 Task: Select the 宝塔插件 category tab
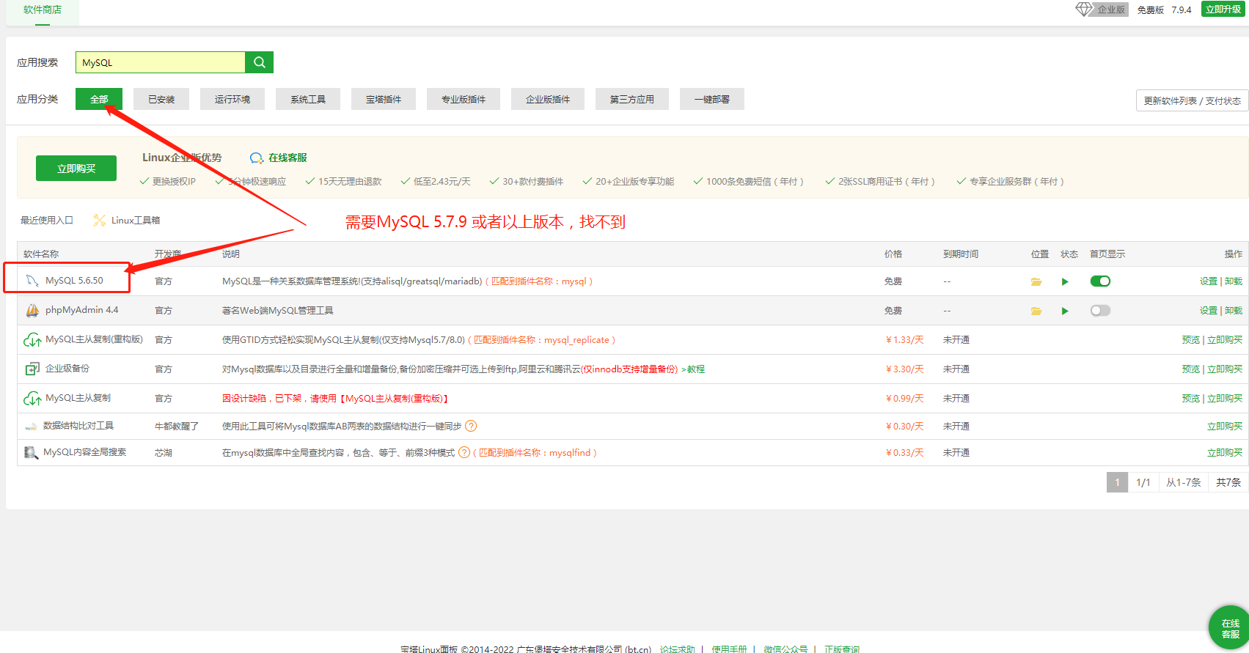(384, 99)
